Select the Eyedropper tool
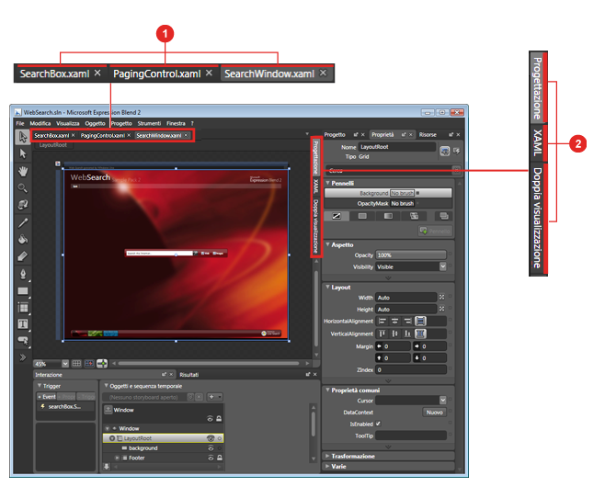The image size is (605, 498). coord(23,222)
